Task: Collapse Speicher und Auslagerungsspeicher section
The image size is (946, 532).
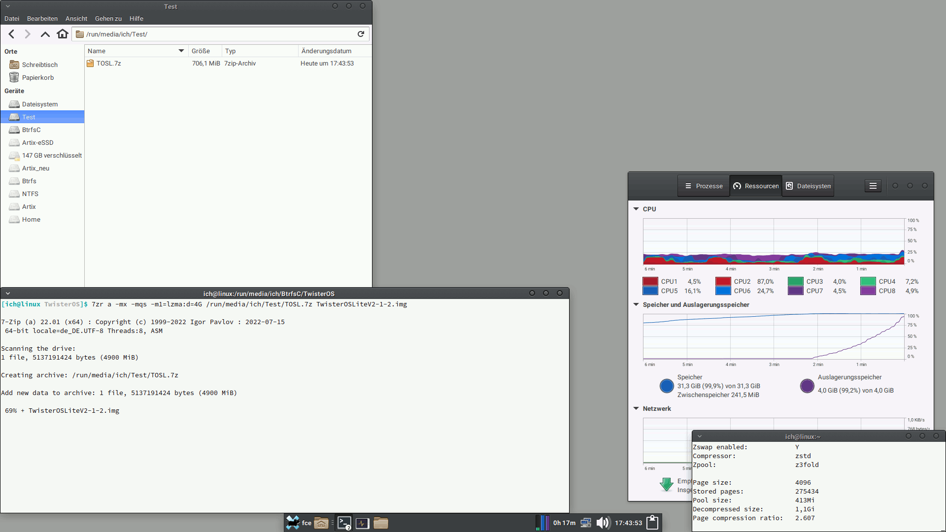Action: tap(636, 304)
